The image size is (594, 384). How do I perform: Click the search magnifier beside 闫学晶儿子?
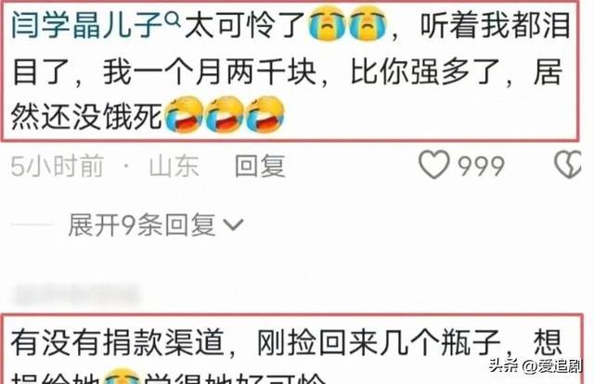174,19
